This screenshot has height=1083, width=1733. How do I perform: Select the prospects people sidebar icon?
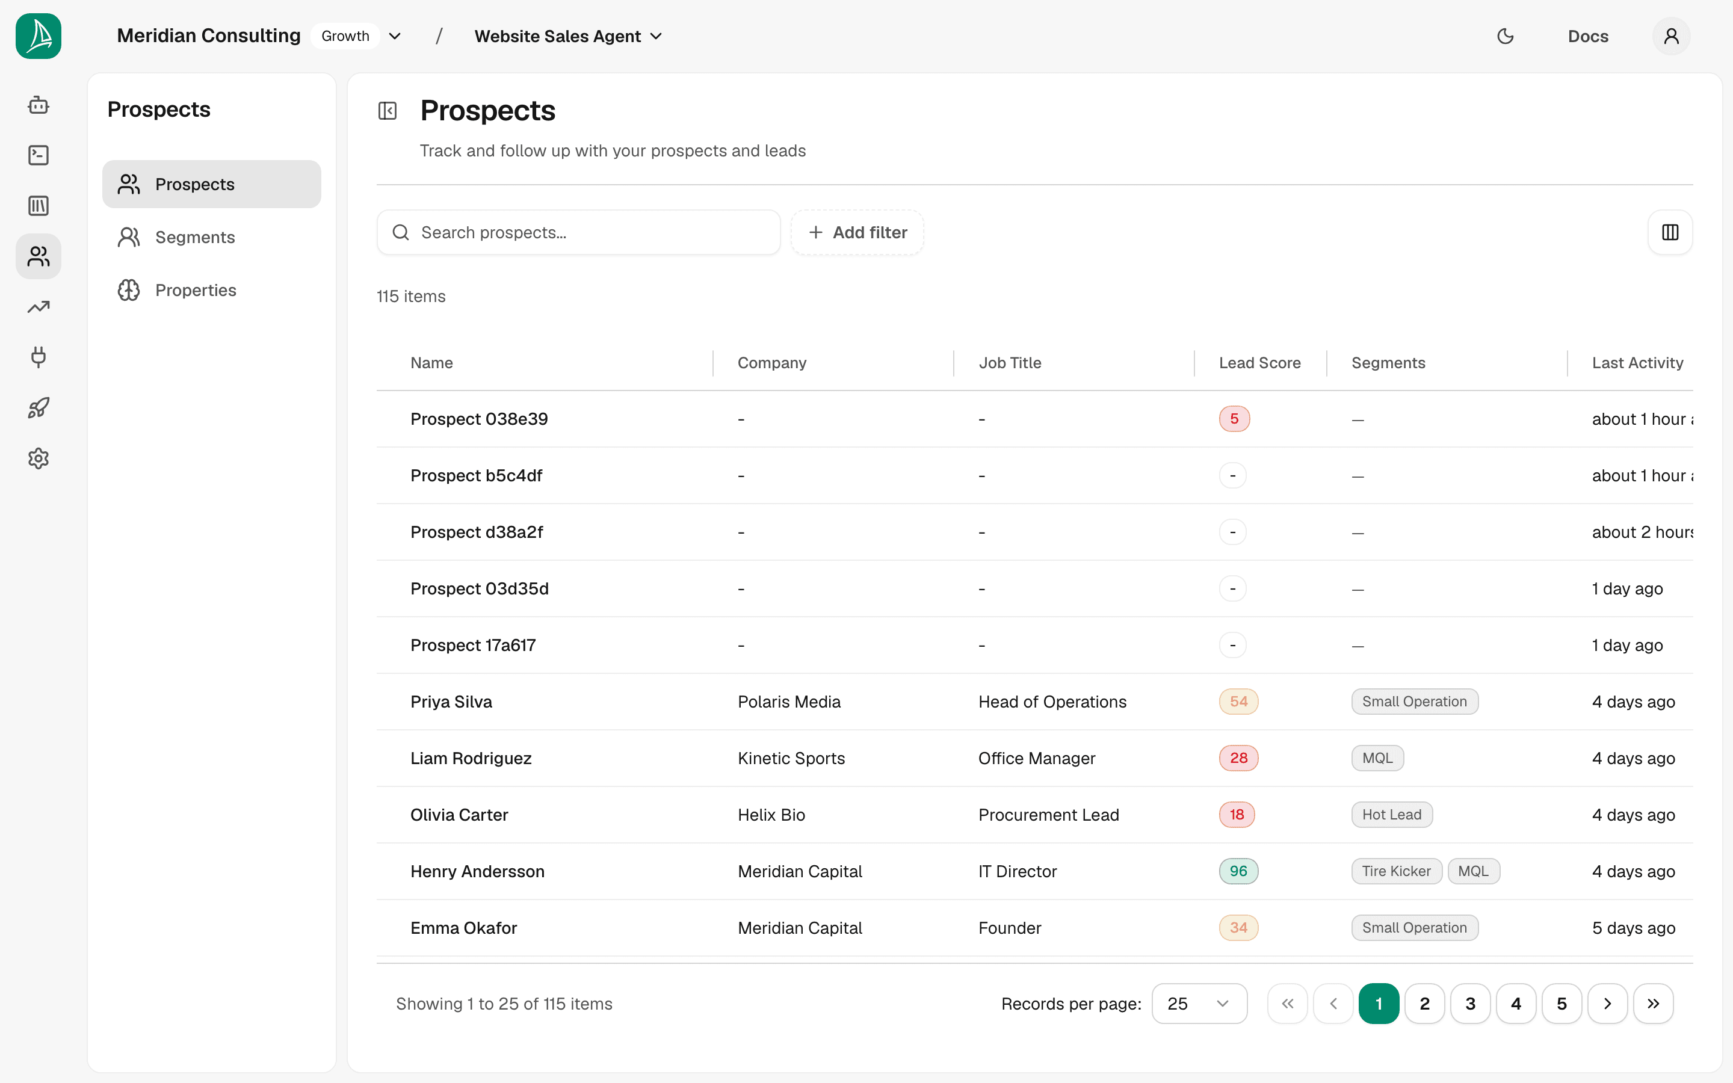(39, 256)
